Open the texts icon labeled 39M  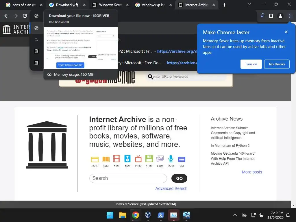click(106, 159)
